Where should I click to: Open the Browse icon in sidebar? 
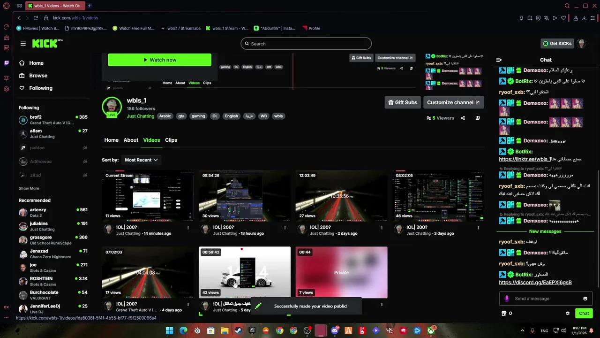point(22,76)
